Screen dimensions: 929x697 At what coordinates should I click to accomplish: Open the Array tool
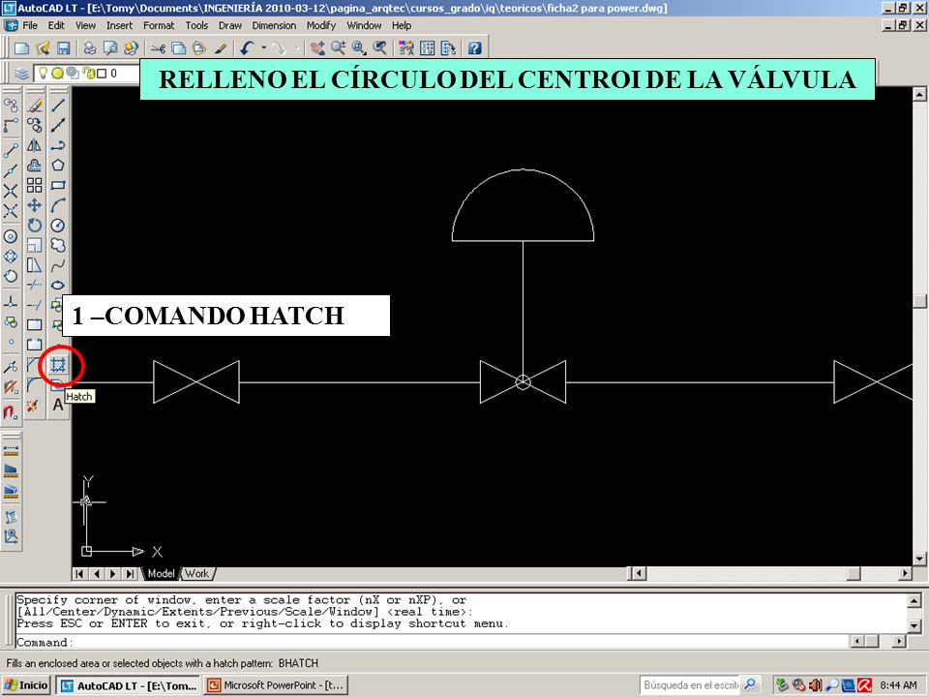[35, 186]
